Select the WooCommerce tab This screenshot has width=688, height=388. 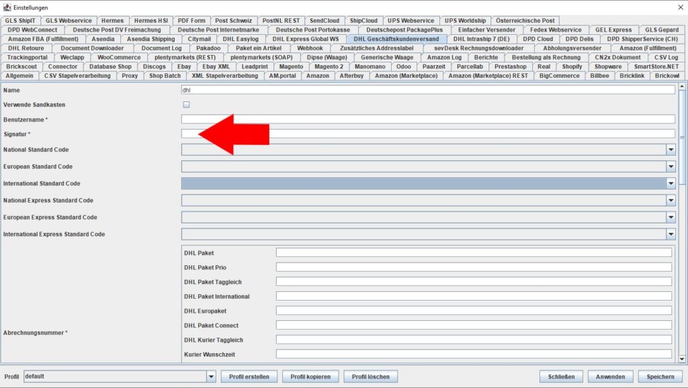119,58
